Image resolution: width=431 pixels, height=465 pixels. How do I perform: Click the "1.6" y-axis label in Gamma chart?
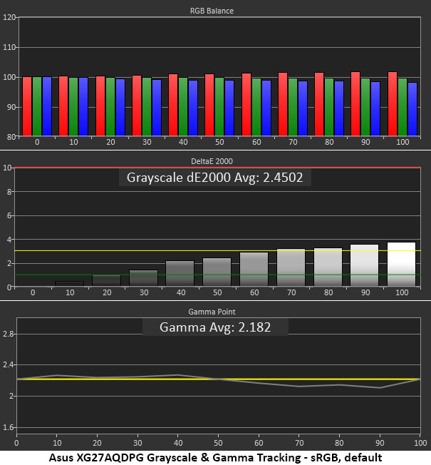(8, 427)
